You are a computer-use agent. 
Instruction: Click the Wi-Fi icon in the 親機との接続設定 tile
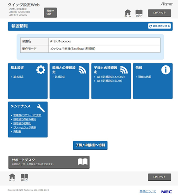pos(82,70)
